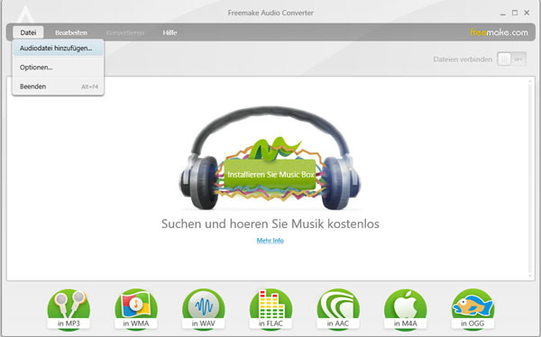Click the Konvertieren menu item
The image size is (541, 337).
coord(125,32)
